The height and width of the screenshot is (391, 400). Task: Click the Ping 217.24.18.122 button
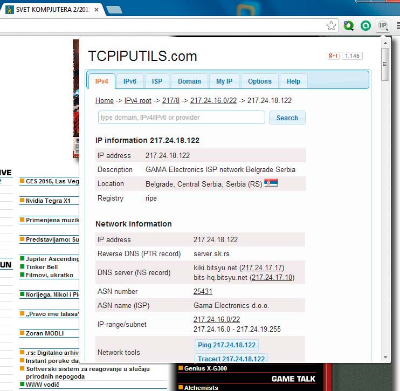(226, 345)
